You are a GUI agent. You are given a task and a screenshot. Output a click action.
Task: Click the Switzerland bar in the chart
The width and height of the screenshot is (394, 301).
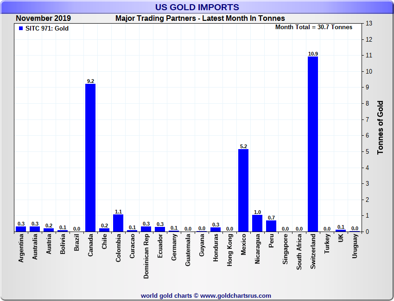pyautogui.click(x=313, y=144)
